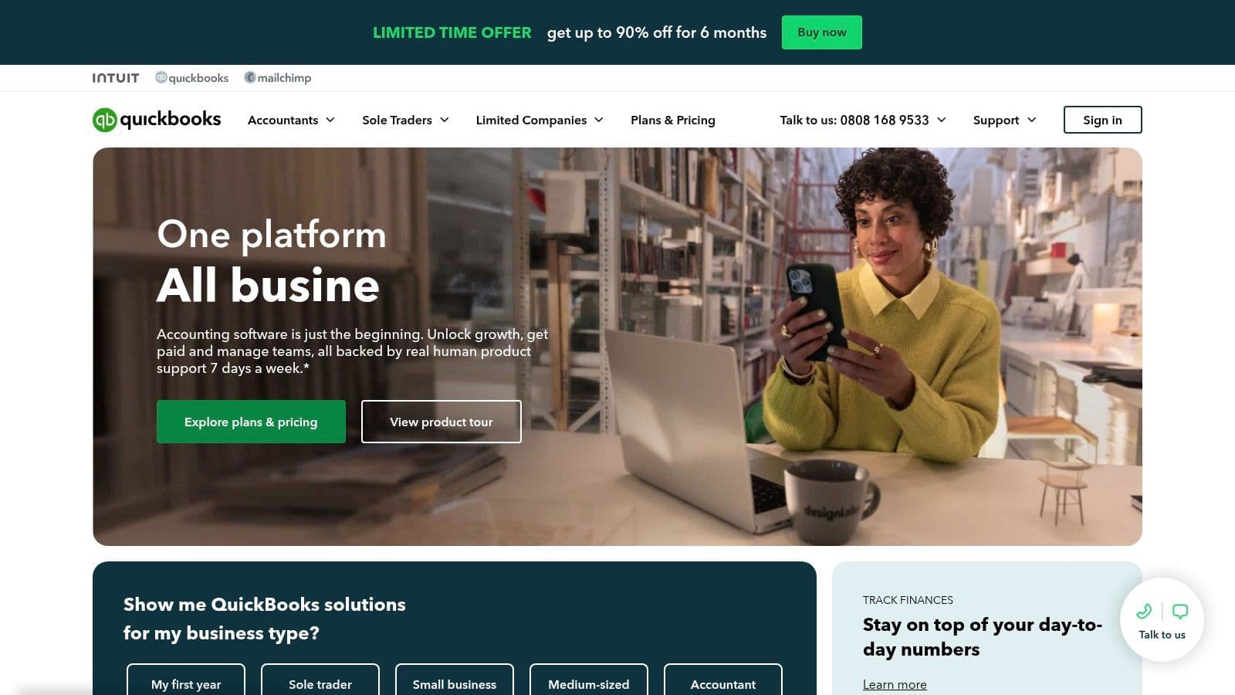The image size is (1235, 695).
Task: Click the phone icon in Talk to us widget
Action: tap(1144, 612)
